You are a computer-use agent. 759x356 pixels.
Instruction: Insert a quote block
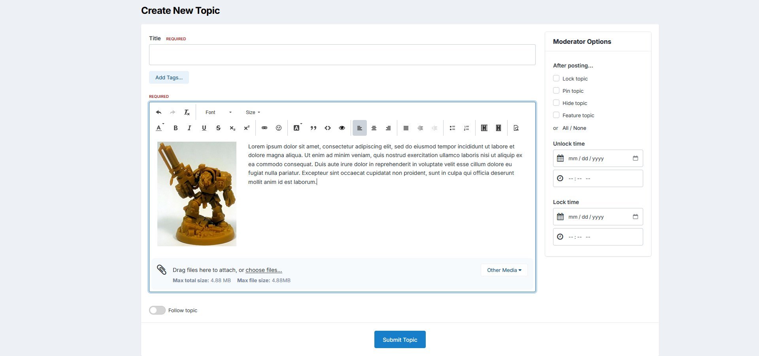click(x=313, y=128)
